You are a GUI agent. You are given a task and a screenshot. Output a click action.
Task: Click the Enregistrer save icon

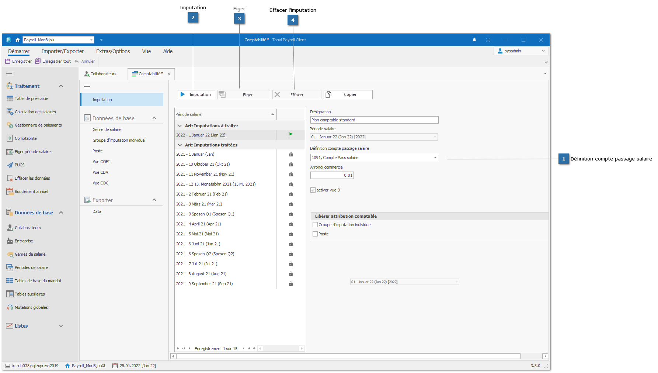click(8, 61)
